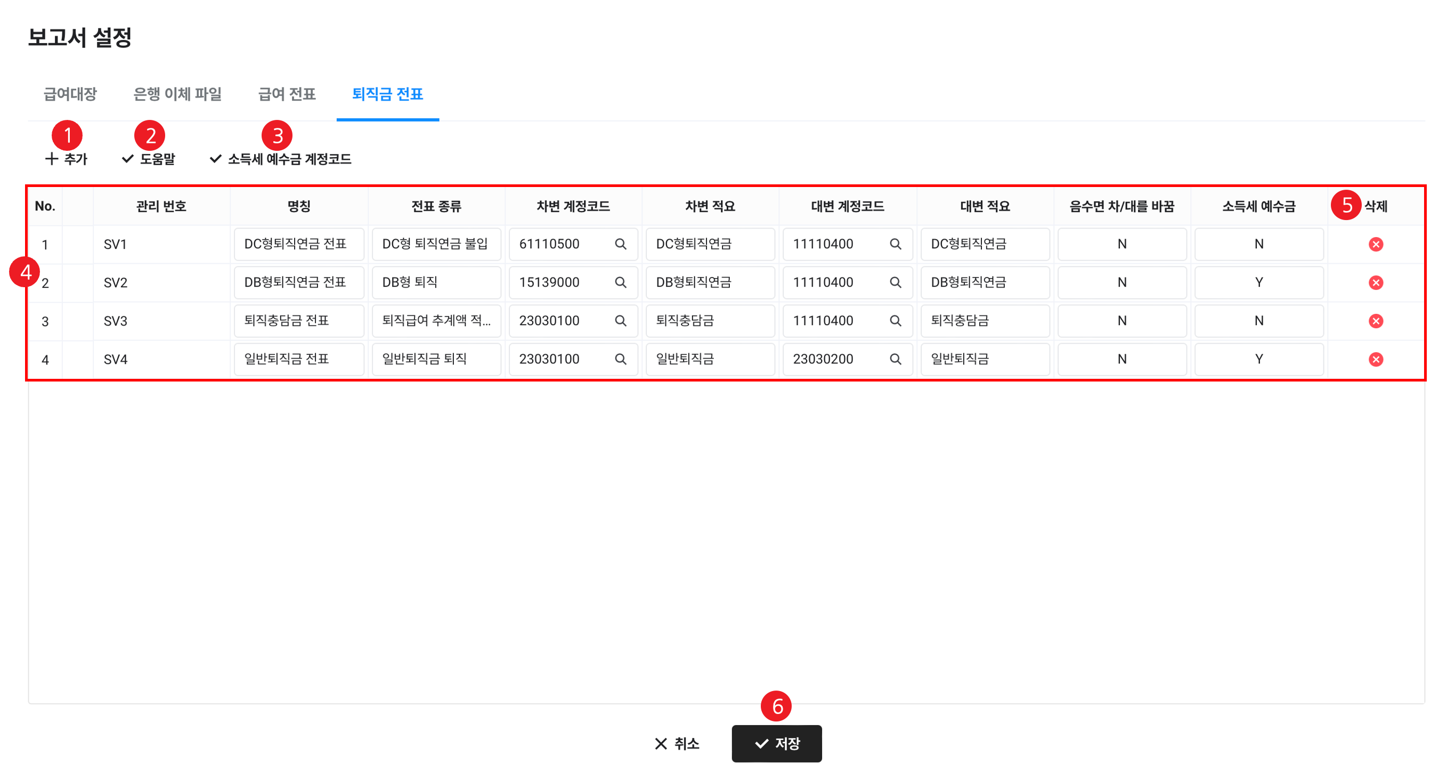
Task: Search credit account code 23030200
Action: [895, 359]
